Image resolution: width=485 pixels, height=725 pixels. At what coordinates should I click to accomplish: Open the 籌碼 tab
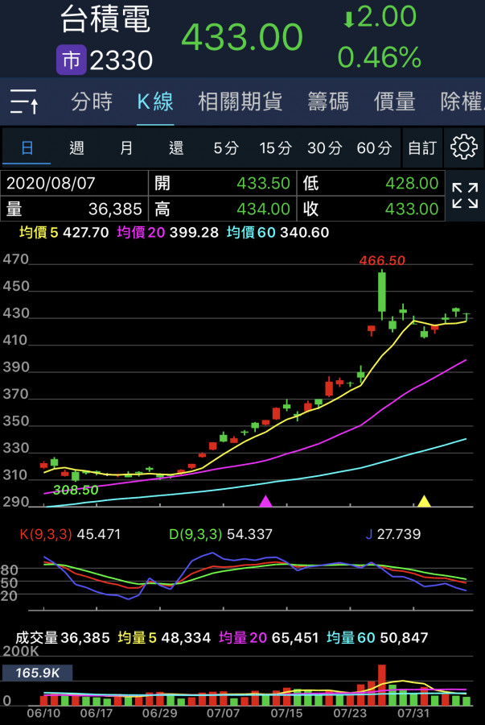point(328,101)
